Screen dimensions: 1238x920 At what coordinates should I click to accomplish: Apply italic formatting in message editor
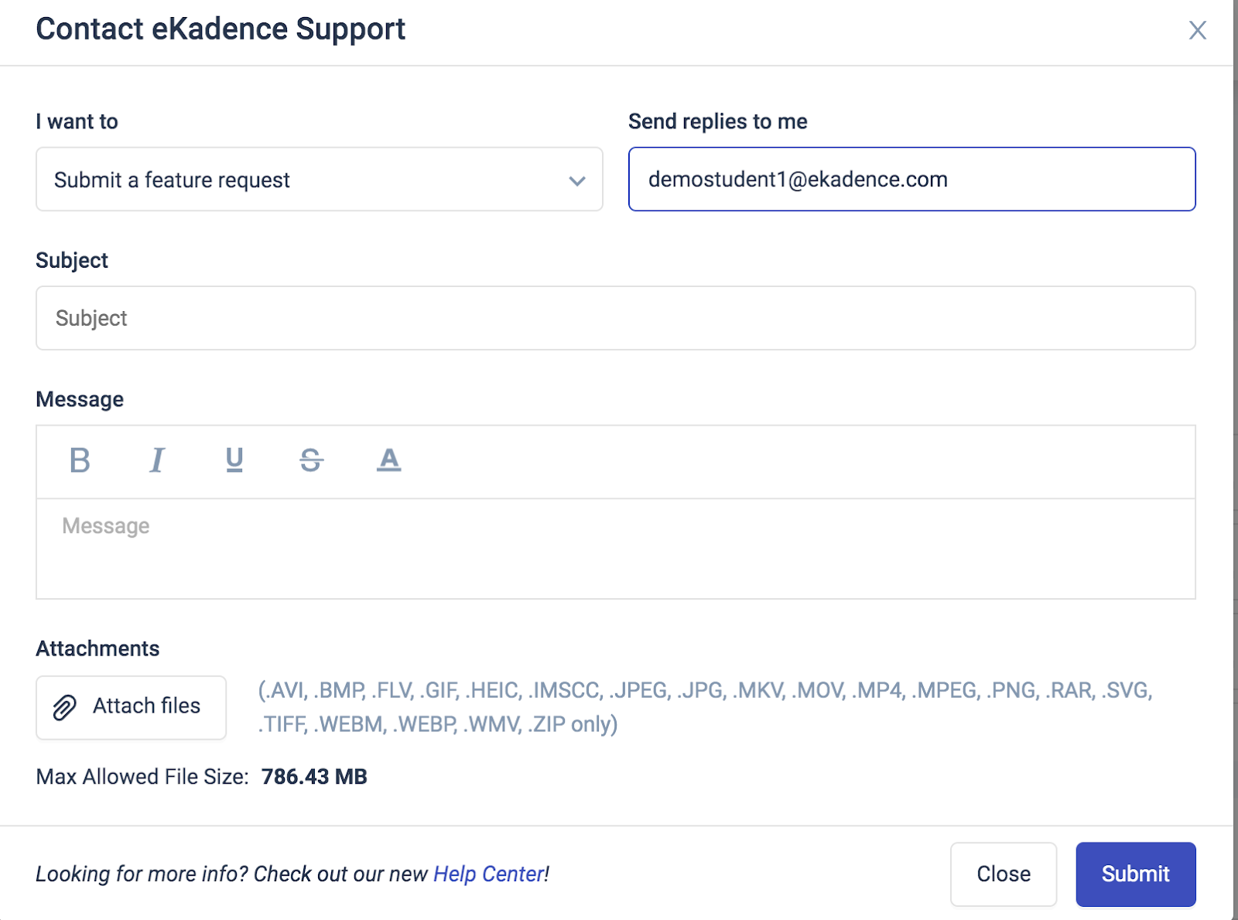tap(156, 460)
